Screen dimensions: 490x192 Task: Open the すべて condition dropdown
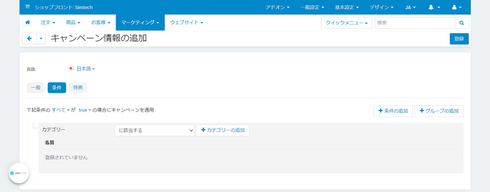click(61, 110)
